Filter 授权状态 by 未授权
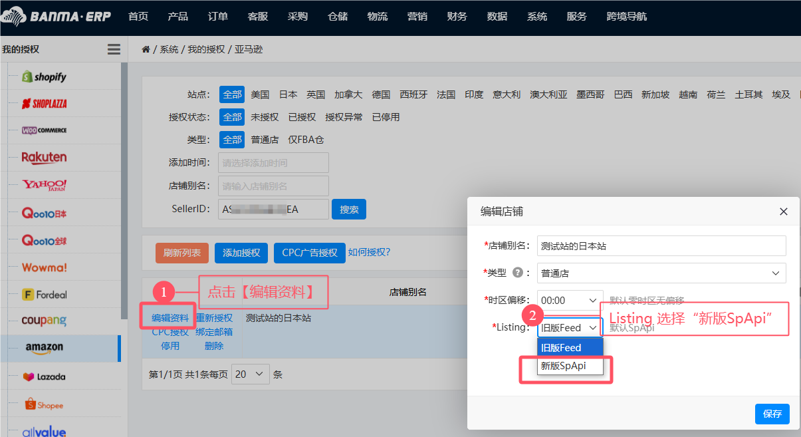The height and width of the screenshot is (437, 801). 265,117
